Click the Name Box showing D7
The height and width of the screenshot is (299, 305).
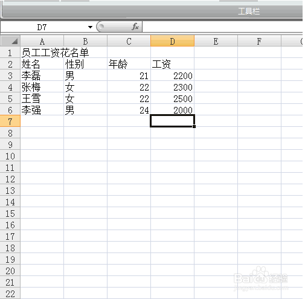tap(42, 27)
